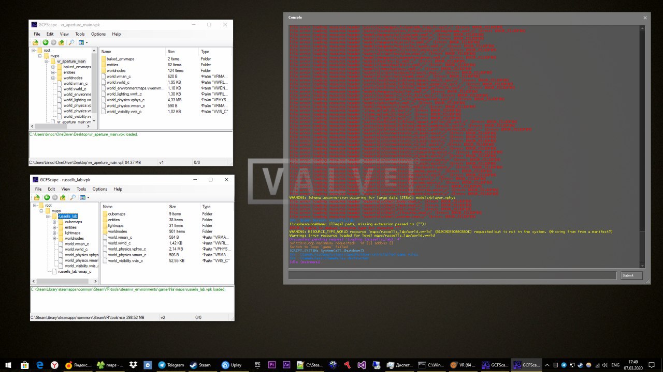Screen dimensions: 663x372
Task: Open Edit menu in russells_lab window
Action: [x=52, y=189]
